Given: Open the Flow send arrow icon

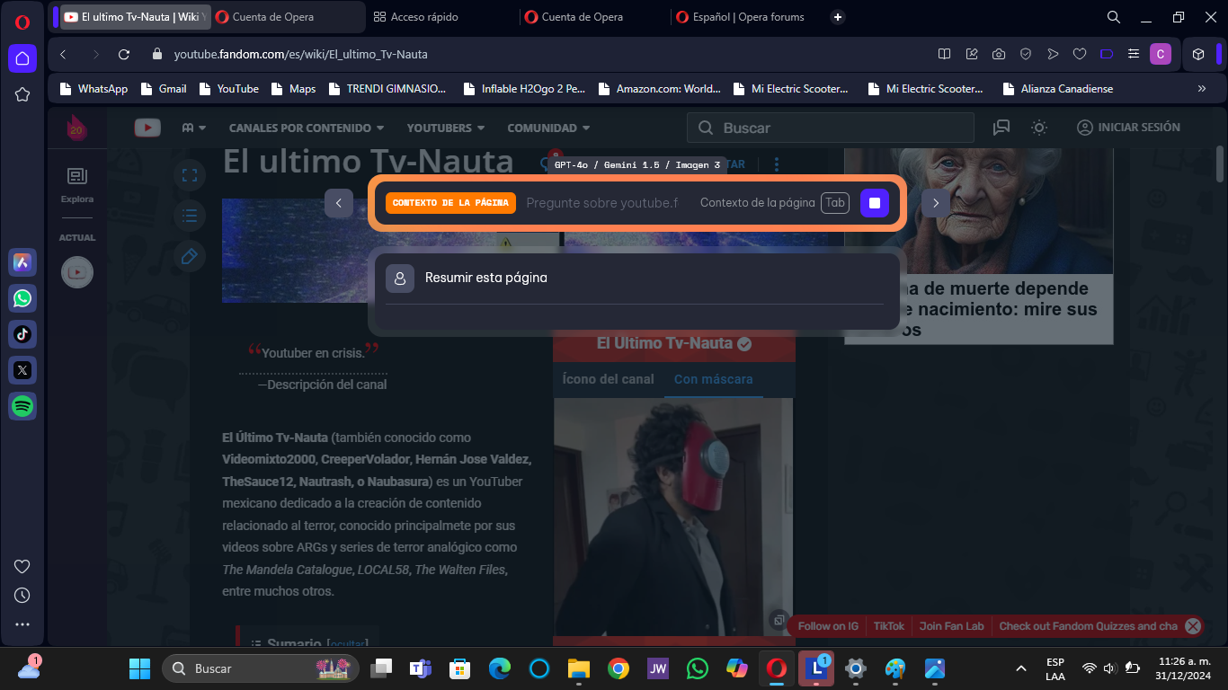Looking at the screenshot, I should coord(1053,54).
